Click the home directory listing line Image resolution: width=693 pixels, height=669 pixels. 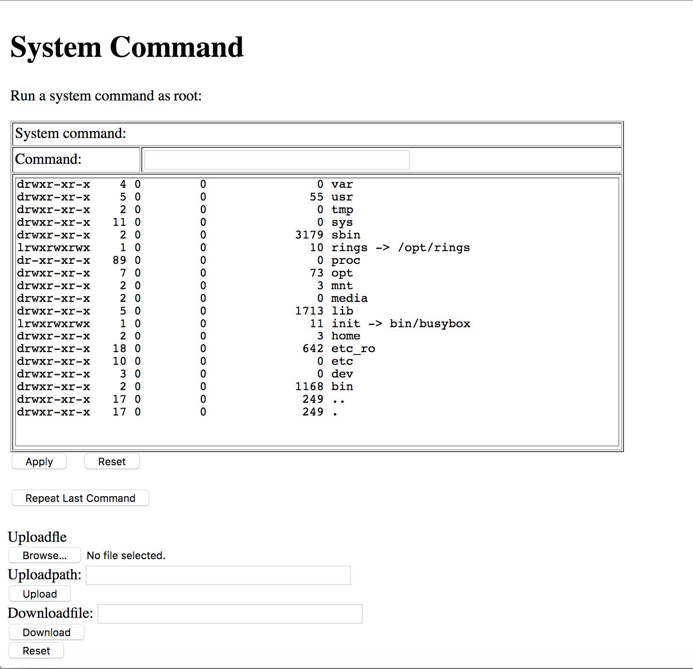click(x=346, y=336)
